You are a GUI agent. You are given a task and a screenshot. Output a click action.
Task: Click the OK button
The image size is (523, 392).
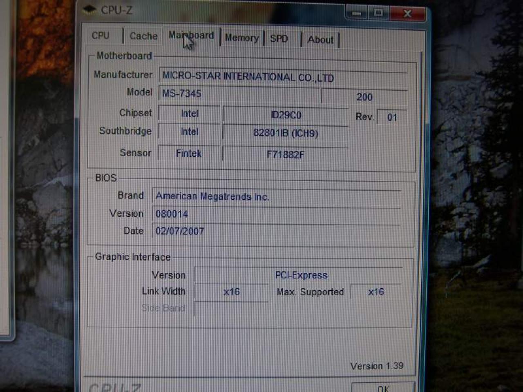(x=383, y=388)
